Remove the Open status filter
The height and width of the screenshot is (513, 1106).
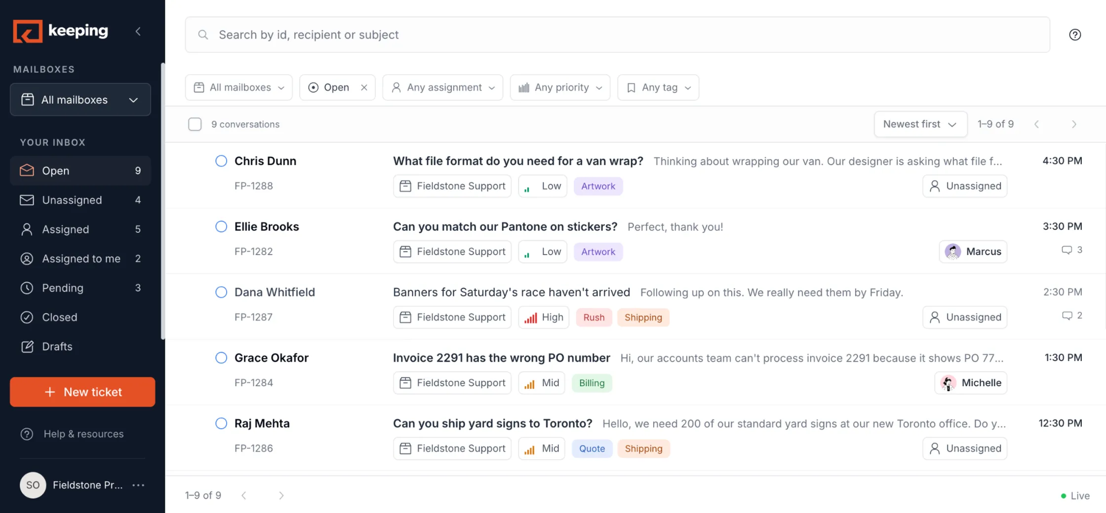pyautogui.click(x=364, y=87)
